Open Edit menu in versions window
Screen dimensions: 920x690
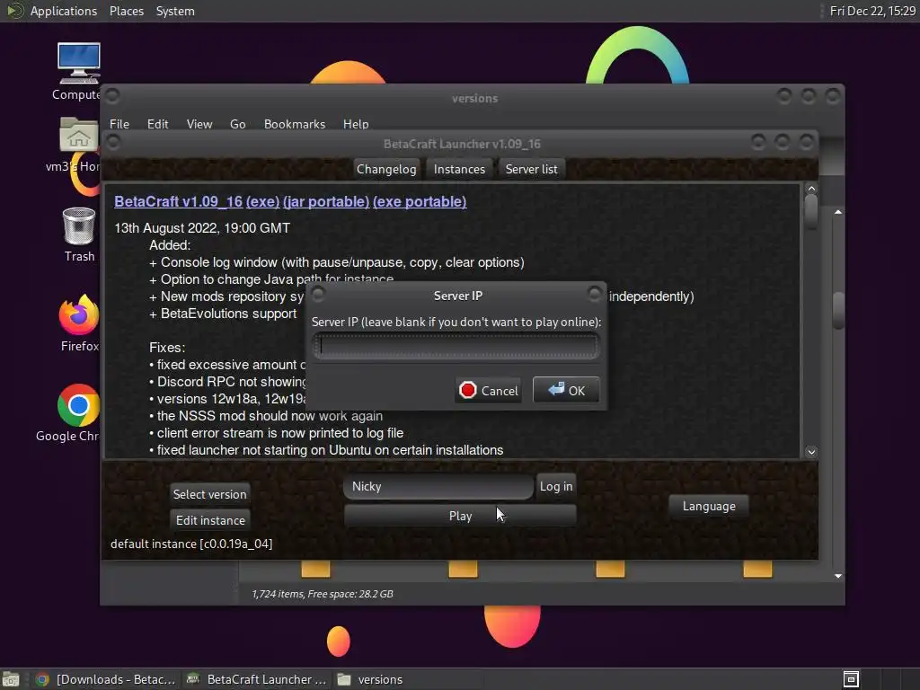click(x=157, y=124)
